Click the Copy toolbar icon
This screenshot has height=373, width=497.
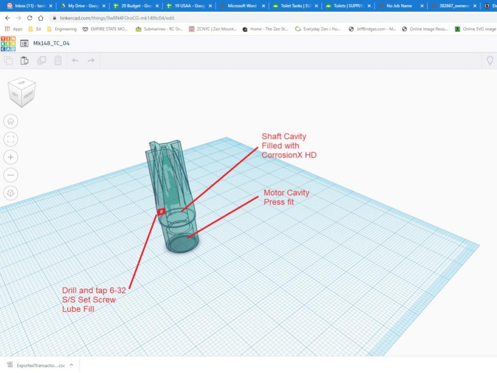(x=8, y=61)
